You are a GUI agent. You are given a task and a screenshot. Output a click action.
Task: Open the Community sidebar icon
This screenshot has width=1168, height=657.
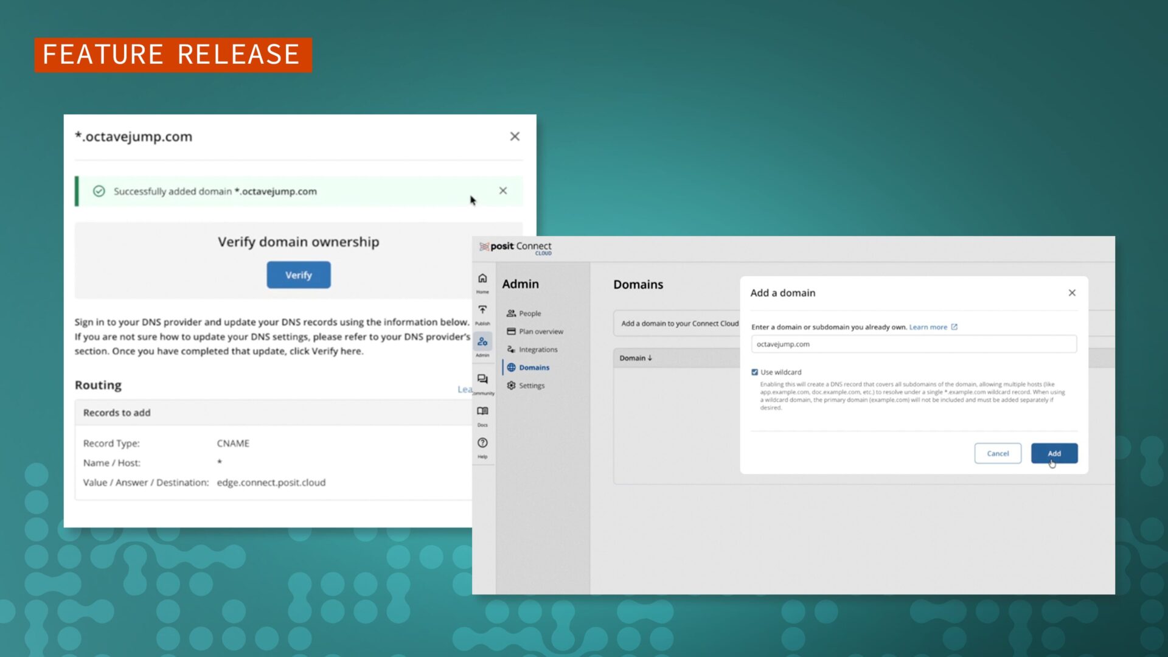click(x=482, y=380)
